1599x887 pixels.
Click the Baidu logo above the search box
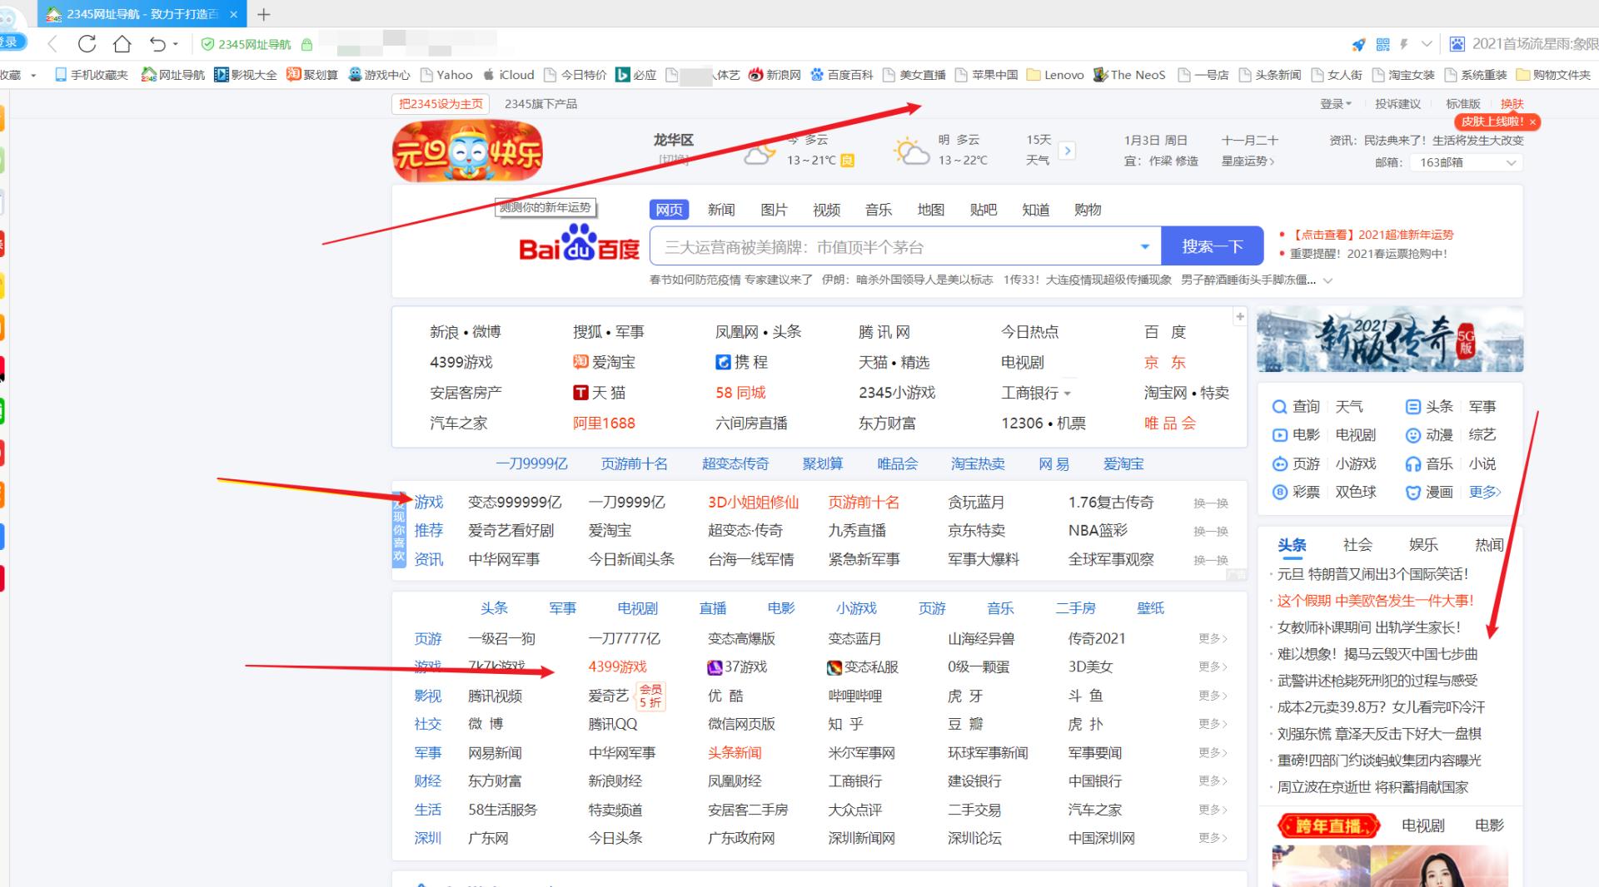pos(579,246)
